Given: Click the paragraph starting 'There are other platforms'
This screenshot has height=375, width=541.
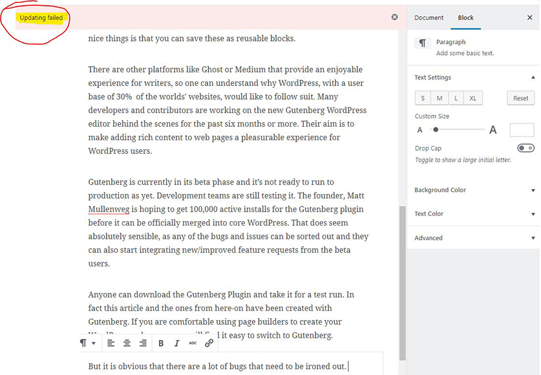Looking at the screenshot, I should [228, 110].
